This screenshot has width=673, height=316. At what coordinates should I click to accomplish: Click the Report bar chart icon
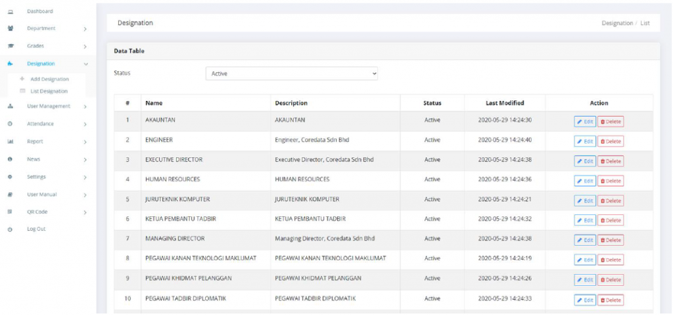click(10, 142)
